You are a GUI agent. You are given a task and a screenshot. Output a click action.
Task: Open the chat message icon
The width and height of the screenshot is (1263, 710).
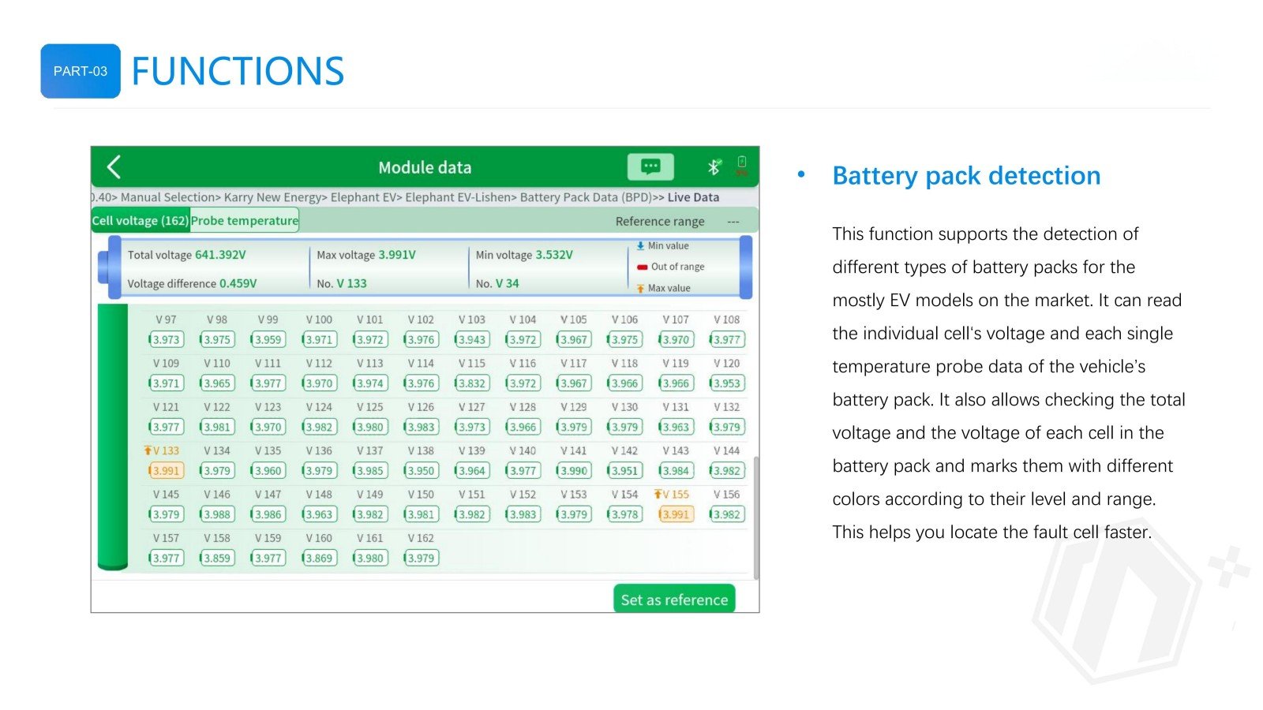(650, 166)
